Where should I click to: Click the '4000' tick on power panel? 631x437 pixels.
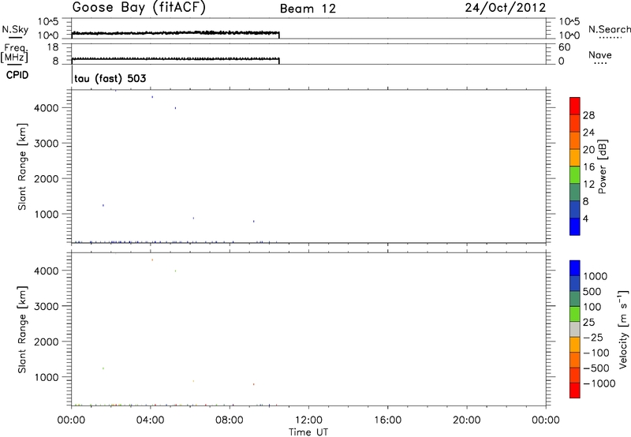pyautogui.click(x=47, y=108)
